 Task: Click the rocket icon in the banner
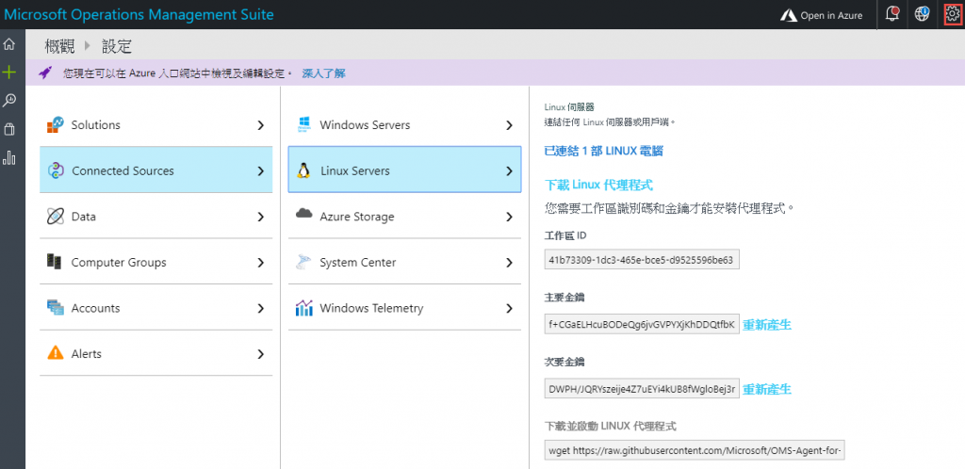pyautogui.click(x=45, y=73)
